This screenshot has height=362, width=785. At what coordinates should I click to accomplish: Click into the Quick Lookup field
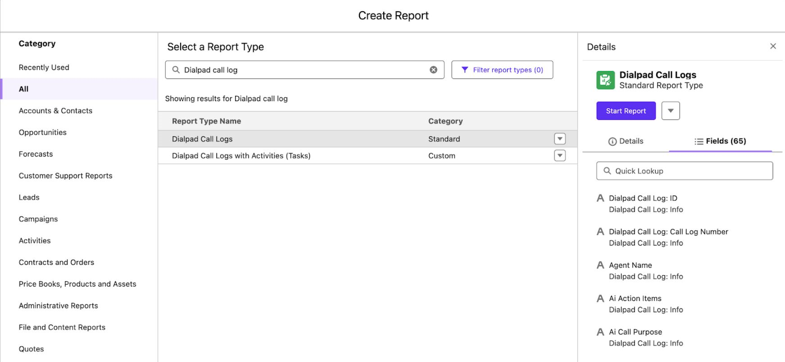click(x=685, y=171)
